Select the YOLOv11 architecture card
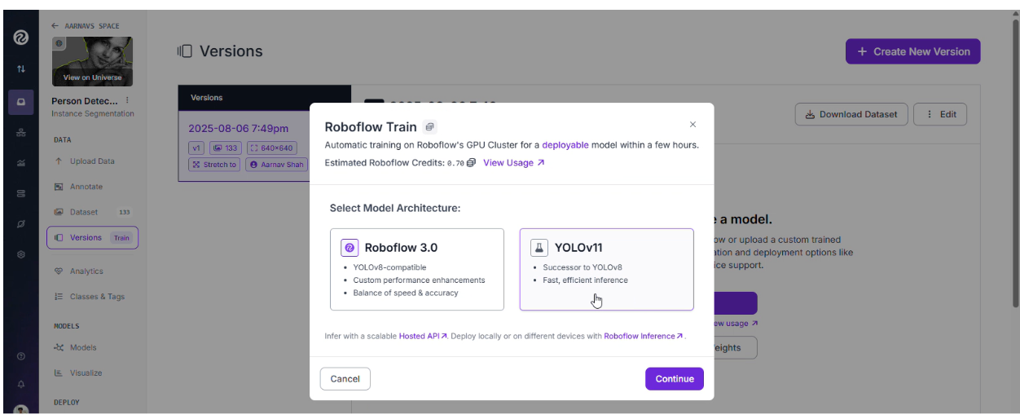Image resolution: width=1020 pixels, height=419 pixels. (x=607, y=269)
